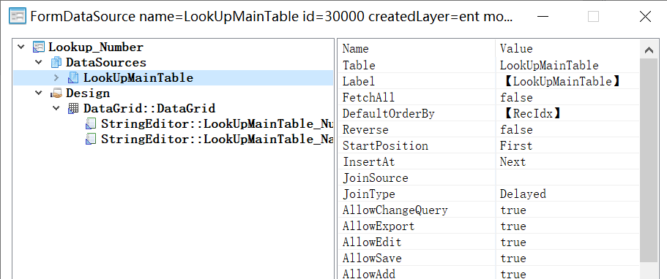Collapse the Design tree node
667x279 pixels.
(39, 93)
